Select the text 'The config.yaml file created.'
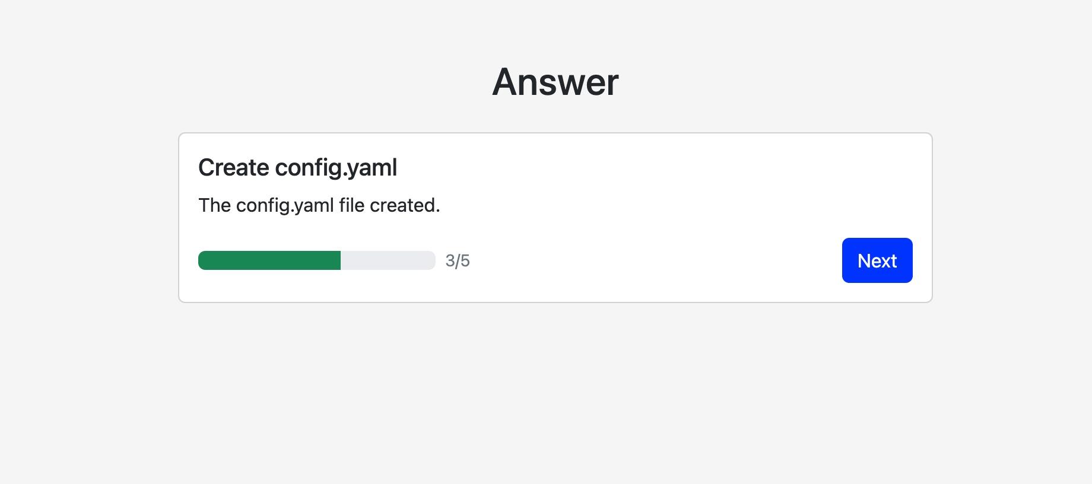This screenshot has height=484, width=1092. point(319,205)
